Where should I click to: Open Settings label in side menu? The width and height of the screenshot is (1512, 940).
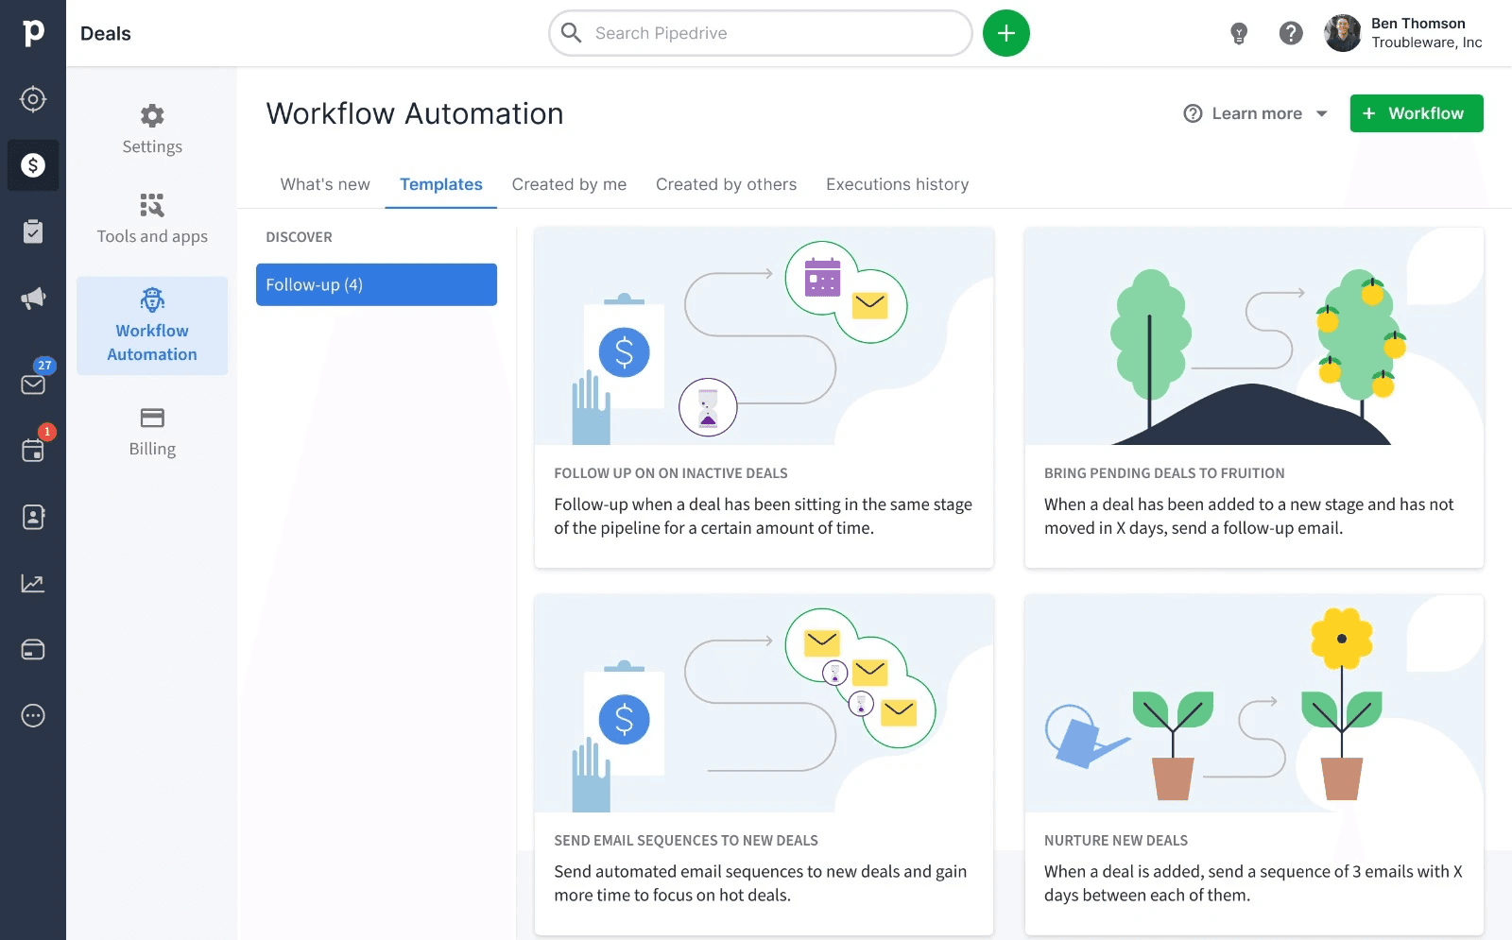click(x=152, y=146)
